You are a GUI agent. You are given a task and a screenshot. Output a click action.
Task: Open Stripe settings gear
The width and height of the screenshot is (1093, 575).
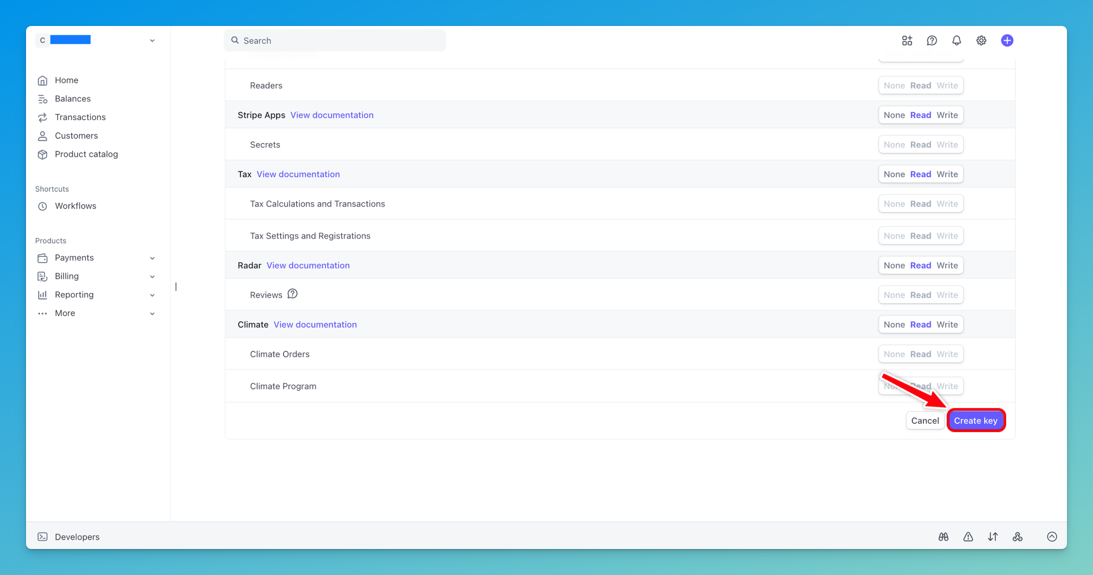click(x=982, y=40)
